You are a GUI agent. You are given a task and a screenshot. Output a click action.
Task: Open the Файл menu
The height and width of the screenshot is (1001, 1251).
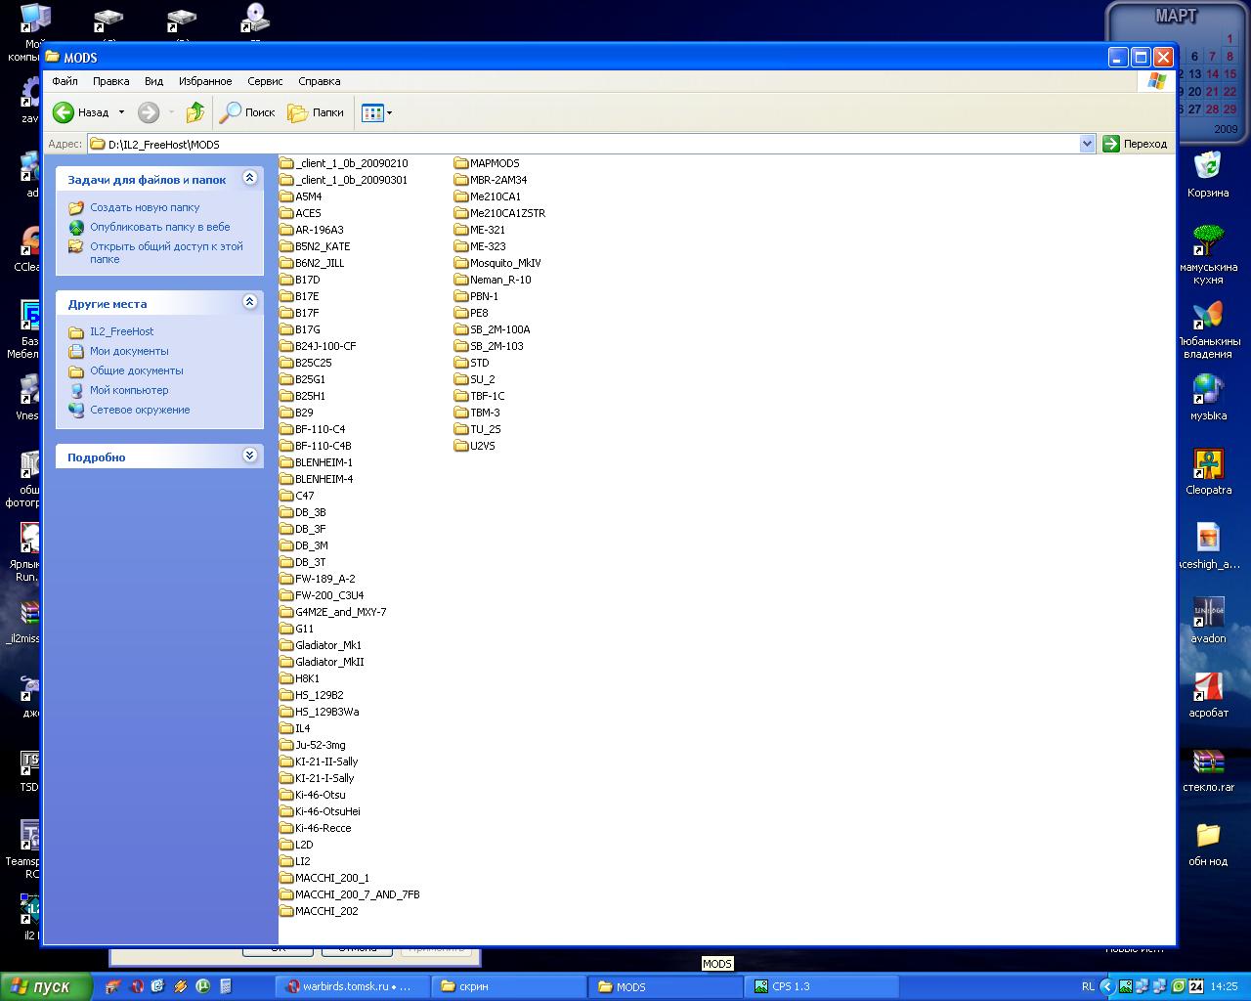click(x=65, y=81)
